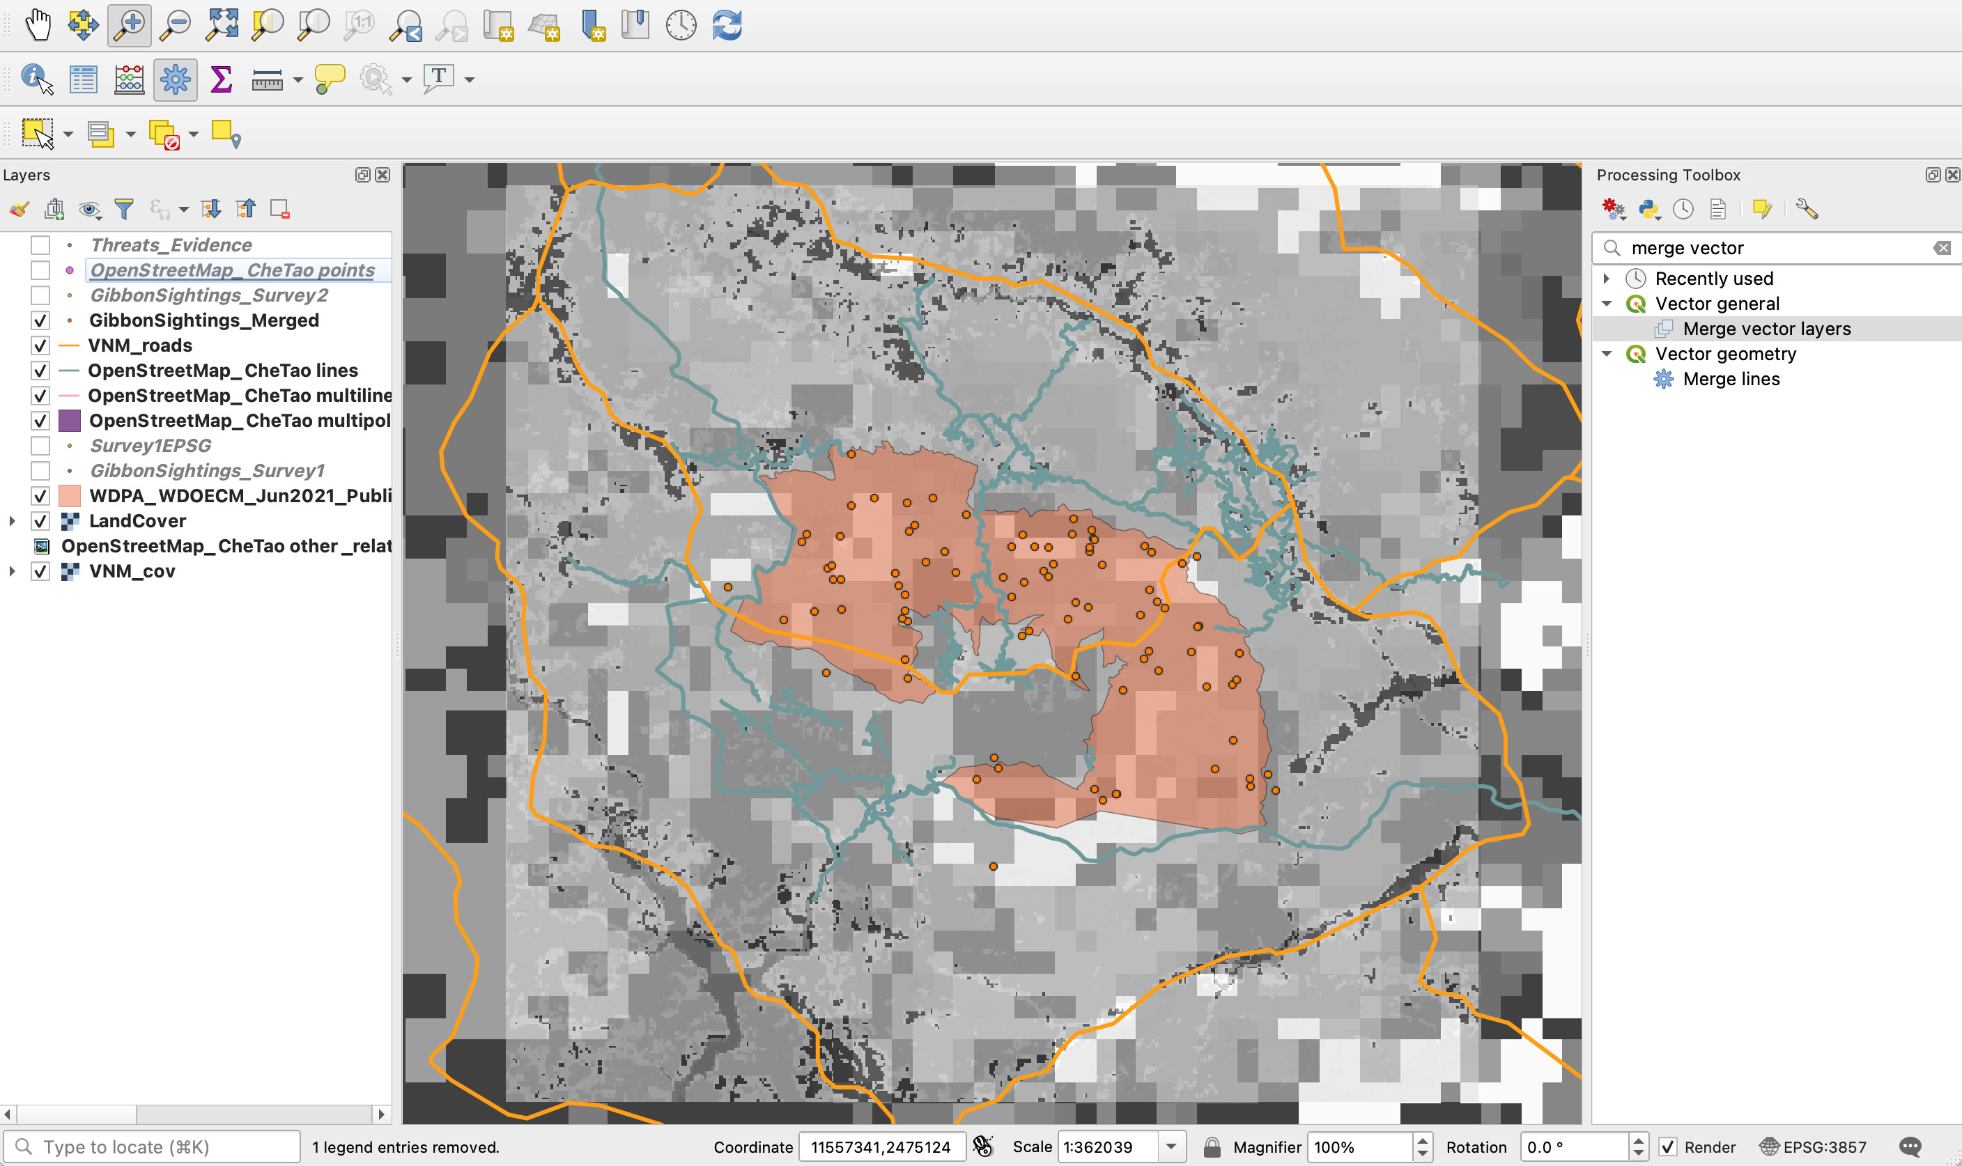Viewport: 1962px width, 1166px height.
Task: Enable OpenStreetMap_CheTao points layer checkbox
Action: 40,270
